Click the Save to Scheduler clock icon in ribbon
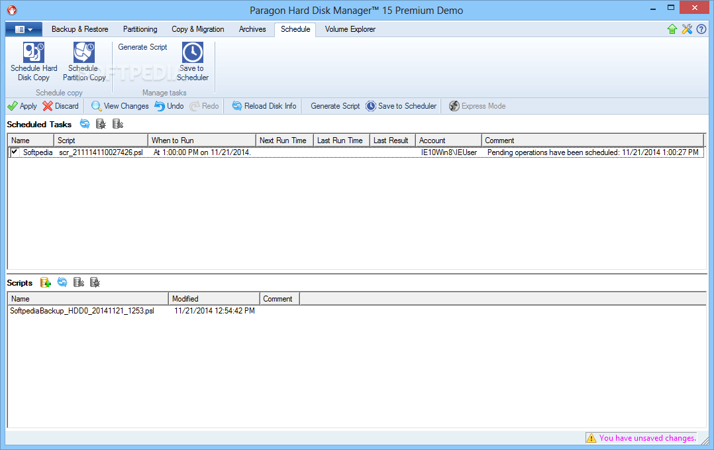Image resolution: width=714 pixels, height=450 pixels. click(x=193, y=52)
